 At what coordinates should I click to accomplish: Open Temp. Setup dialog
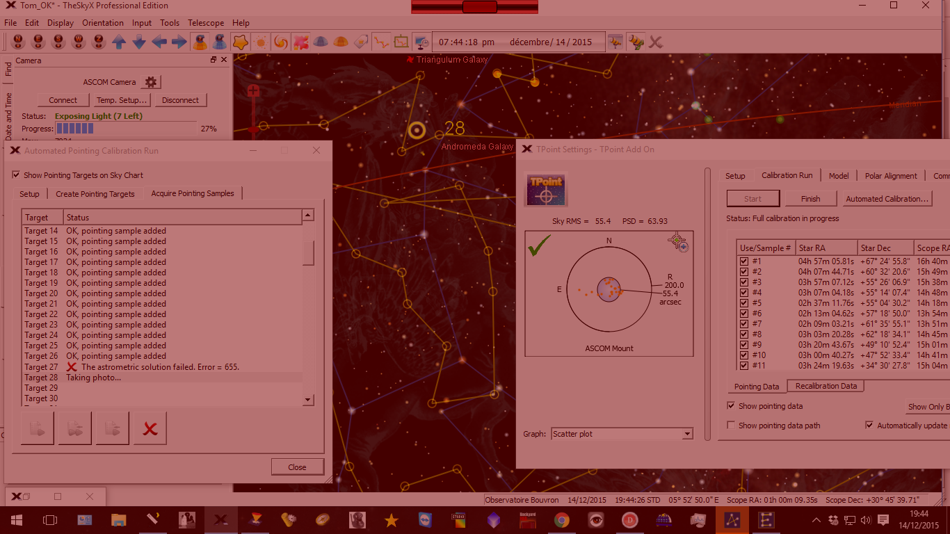point(121,100)
